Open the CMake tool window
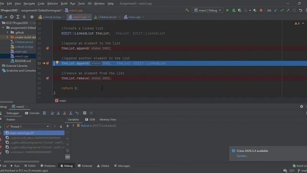 (103, 166)
